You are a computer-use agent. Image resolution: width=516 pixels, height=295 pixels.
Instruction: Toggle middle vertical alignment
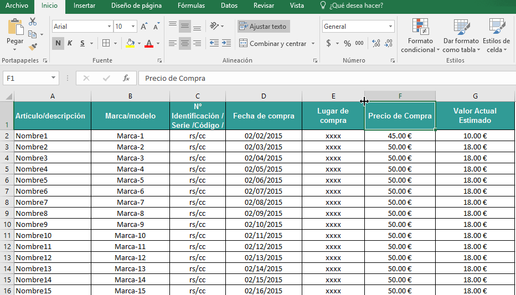point(185,27)
